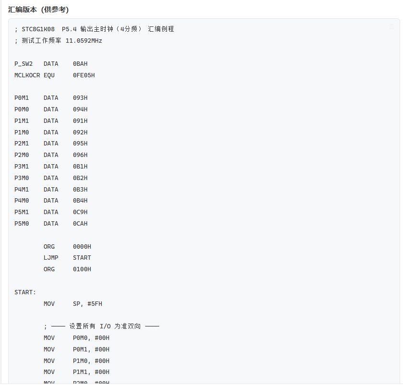Click the address 094H in the P0M0 definition
Image resolution: width=403 pixels, height=385 pixels.
tap(80, 109)
